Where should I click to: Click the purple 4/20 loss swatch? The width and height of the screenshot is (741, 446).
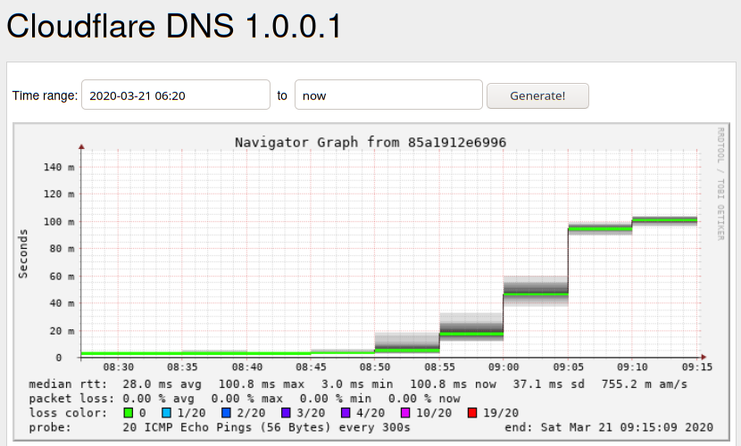(346, 413)
